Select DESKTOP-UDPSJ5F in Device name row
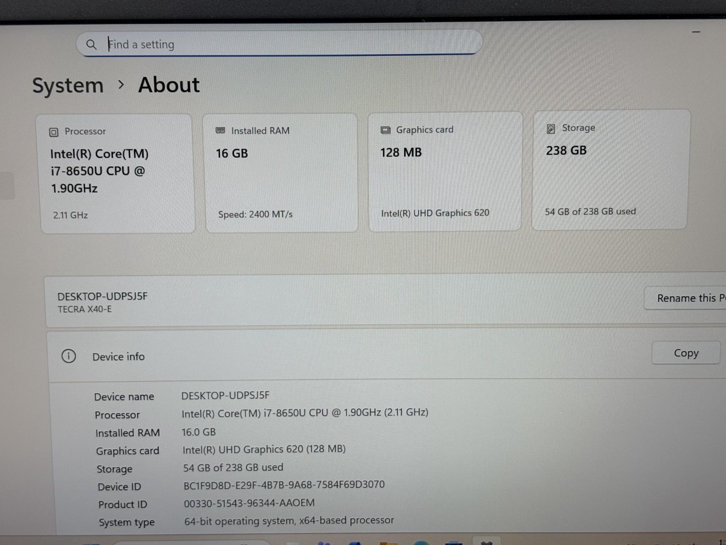 [x=226, y=396]
